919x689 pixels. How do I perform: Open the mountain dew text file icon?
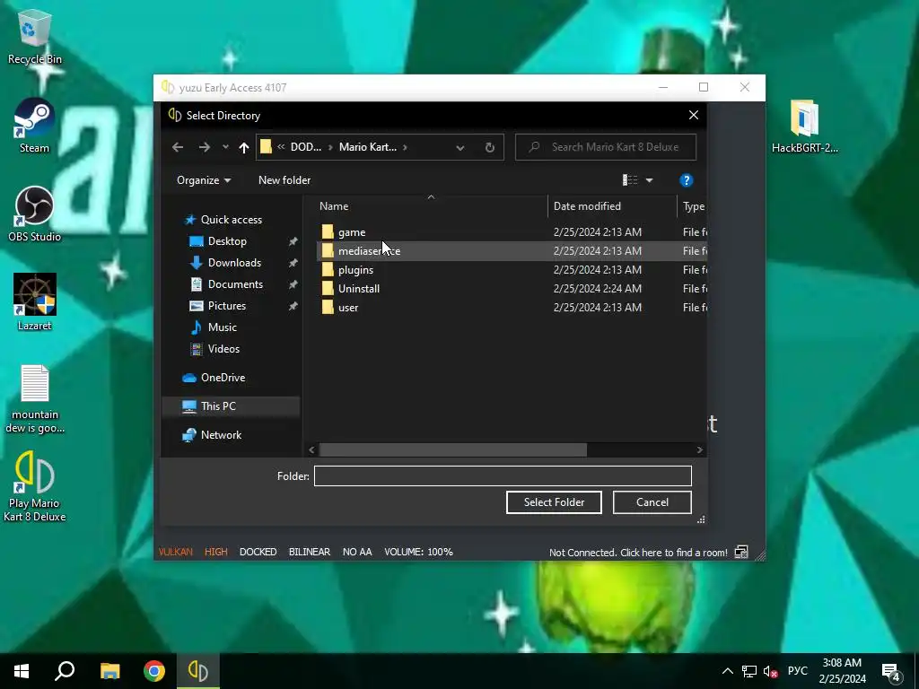click(35, 399)
